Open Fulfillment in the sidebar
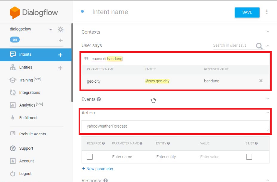This screenshot has height=182, width=277. coord(28,118)
